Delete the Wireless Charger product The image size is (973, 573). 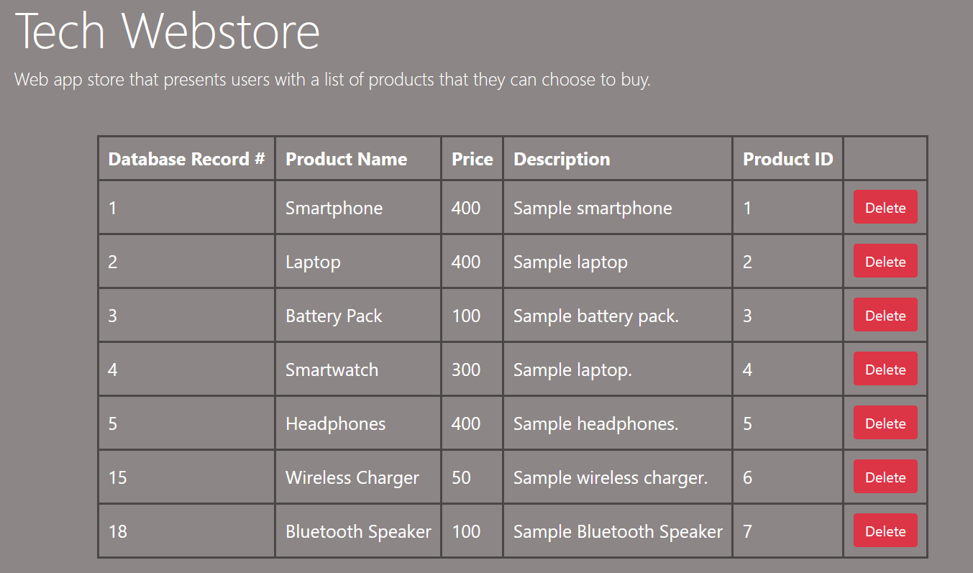click(x=885, y=477)
